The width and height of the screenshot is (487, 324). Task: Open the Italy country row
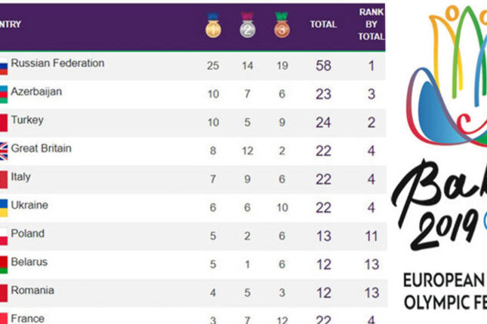click(x=193, y=179)
